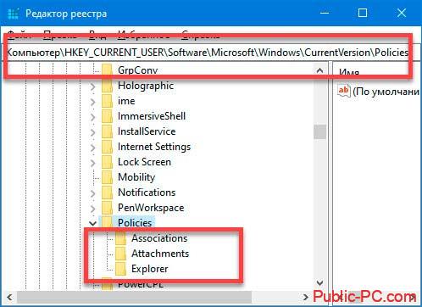The height and width of the screenshot is (307, 422).
Task: Click the tree scroll up arrow
Action: pyautogui.click(x=319, y=70)
